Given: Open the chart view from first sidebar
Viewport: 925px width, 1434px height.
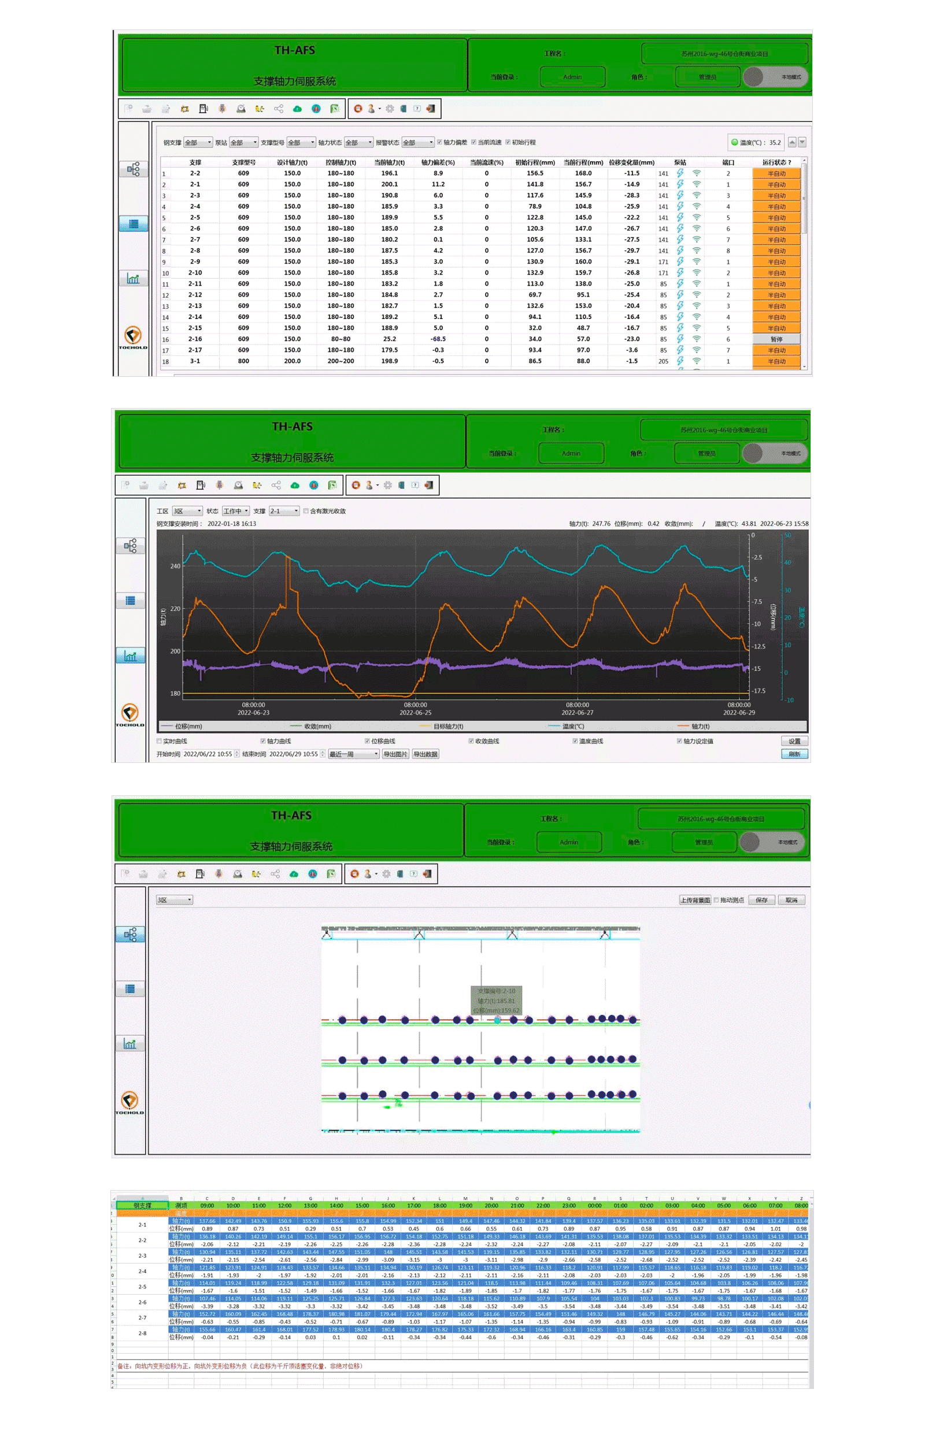Looking at the screenshot, I should pyautogui.click(x=133, y=279).
